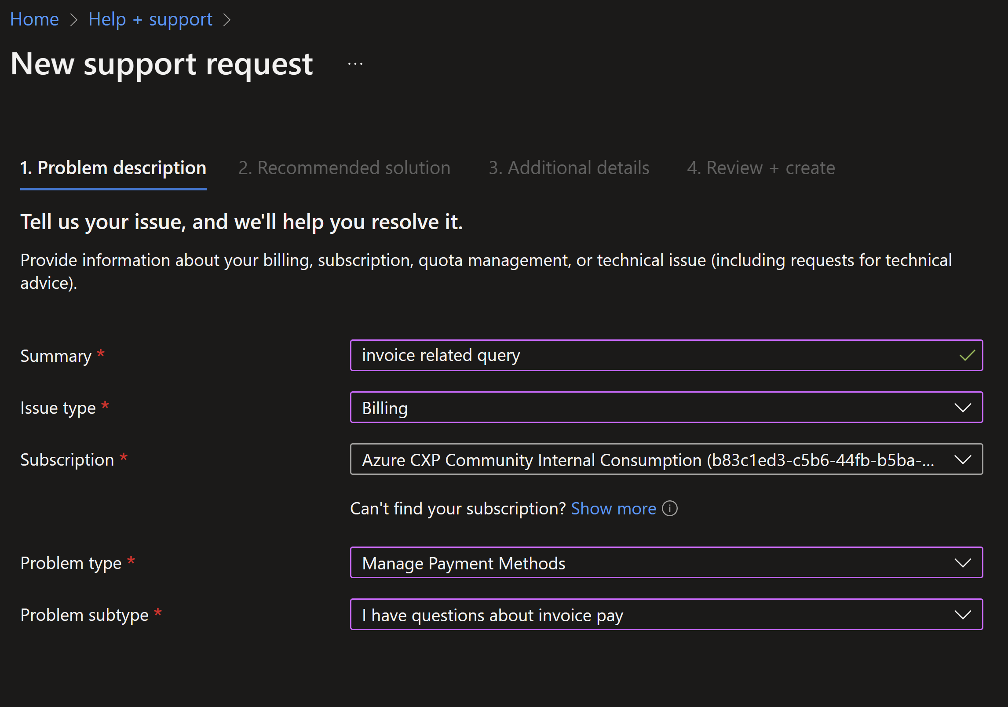Click the green checkmark in Summary field
Image resolution: width=1008 pixels, height=707 pixels.
966,355
